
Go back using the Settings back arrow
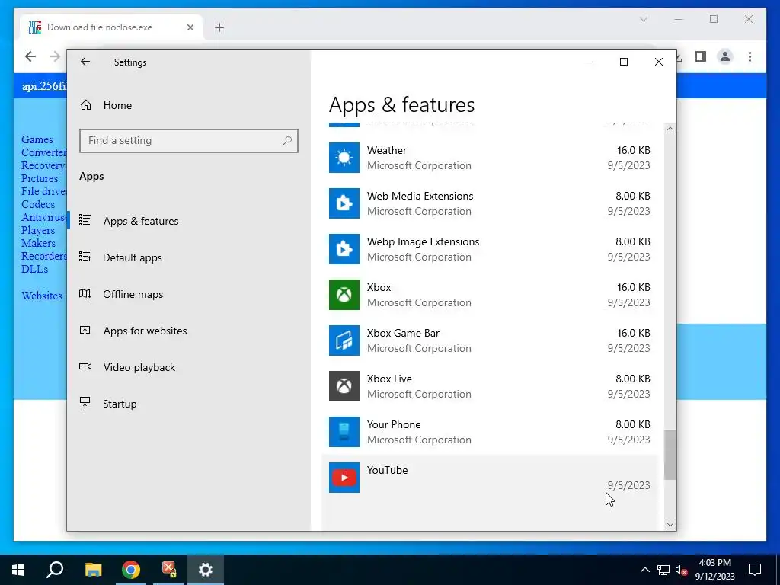pyautogui.click(x=85, y=62)
